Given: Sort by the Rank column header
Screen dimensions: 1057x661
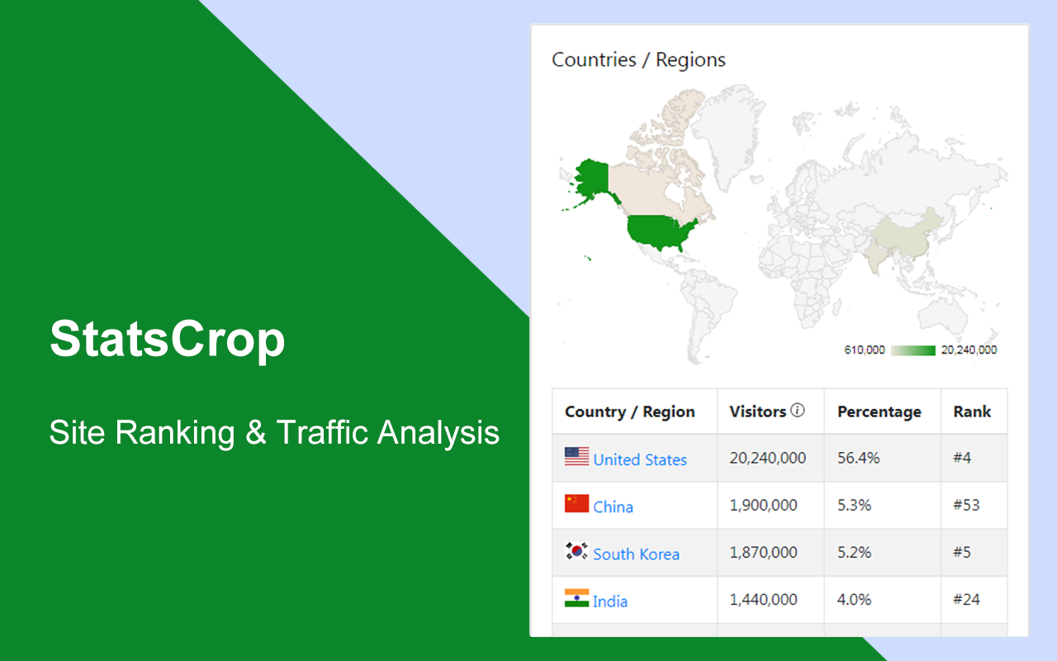Looking at the screenshot, I should [x=973, y=411].
